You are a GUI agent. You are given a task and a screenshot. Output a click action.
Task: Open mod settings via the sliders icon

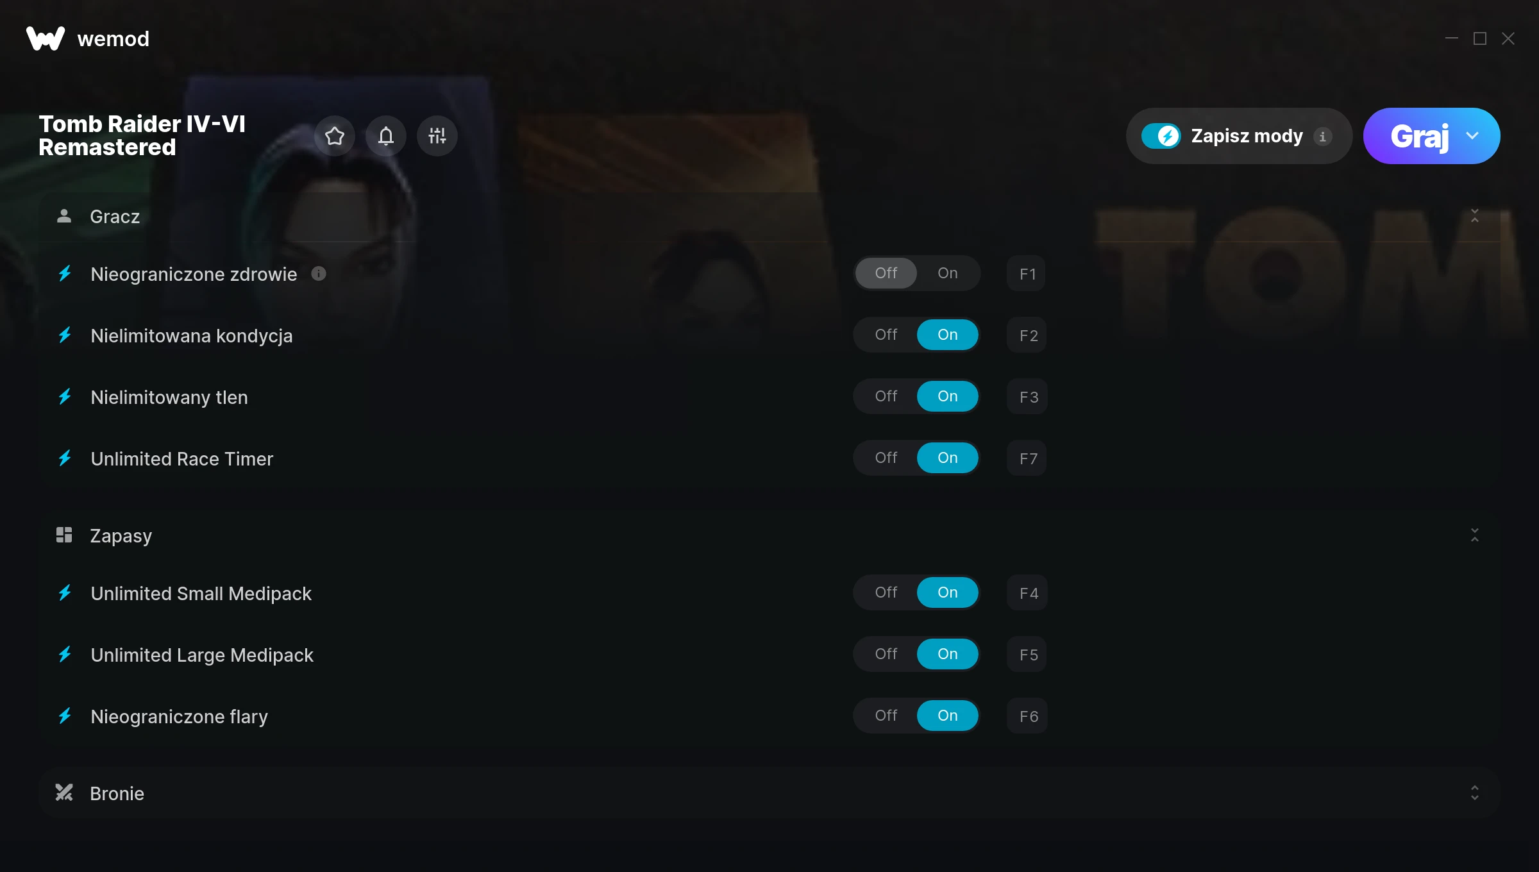click(x=437, y=136)
